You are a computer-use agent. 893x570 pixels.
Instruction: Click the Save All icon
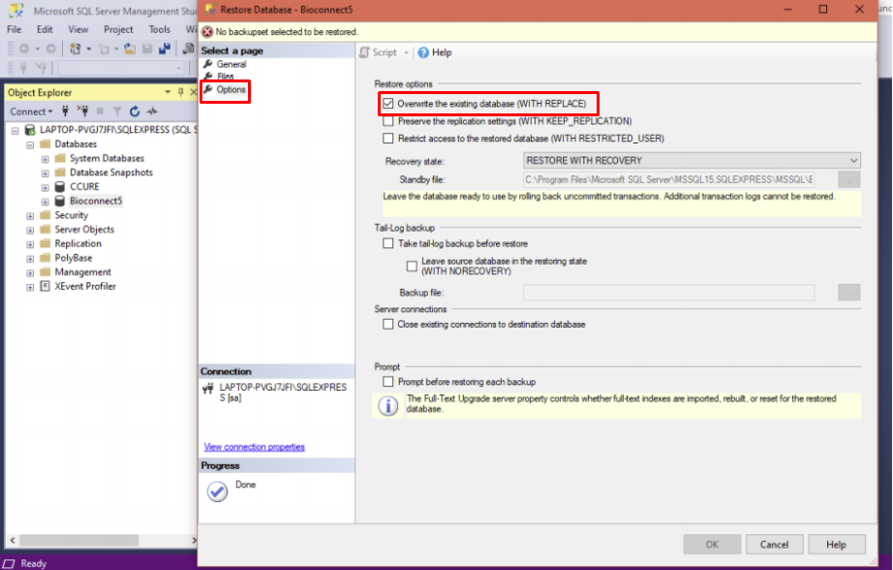(165, 49)
